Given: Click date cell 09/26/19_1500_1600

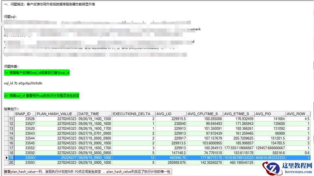Looking at the screenshot, I should (x=95, y=123).
